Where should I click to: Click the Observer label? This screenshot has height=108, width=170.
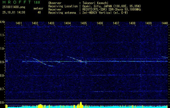pyautogui.click(x=55, y=3)
